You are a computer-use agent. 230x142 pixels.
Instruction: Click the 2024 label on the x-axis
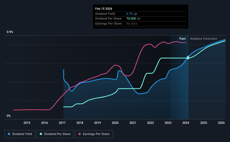pyautogui.click(x=186, y=123)
